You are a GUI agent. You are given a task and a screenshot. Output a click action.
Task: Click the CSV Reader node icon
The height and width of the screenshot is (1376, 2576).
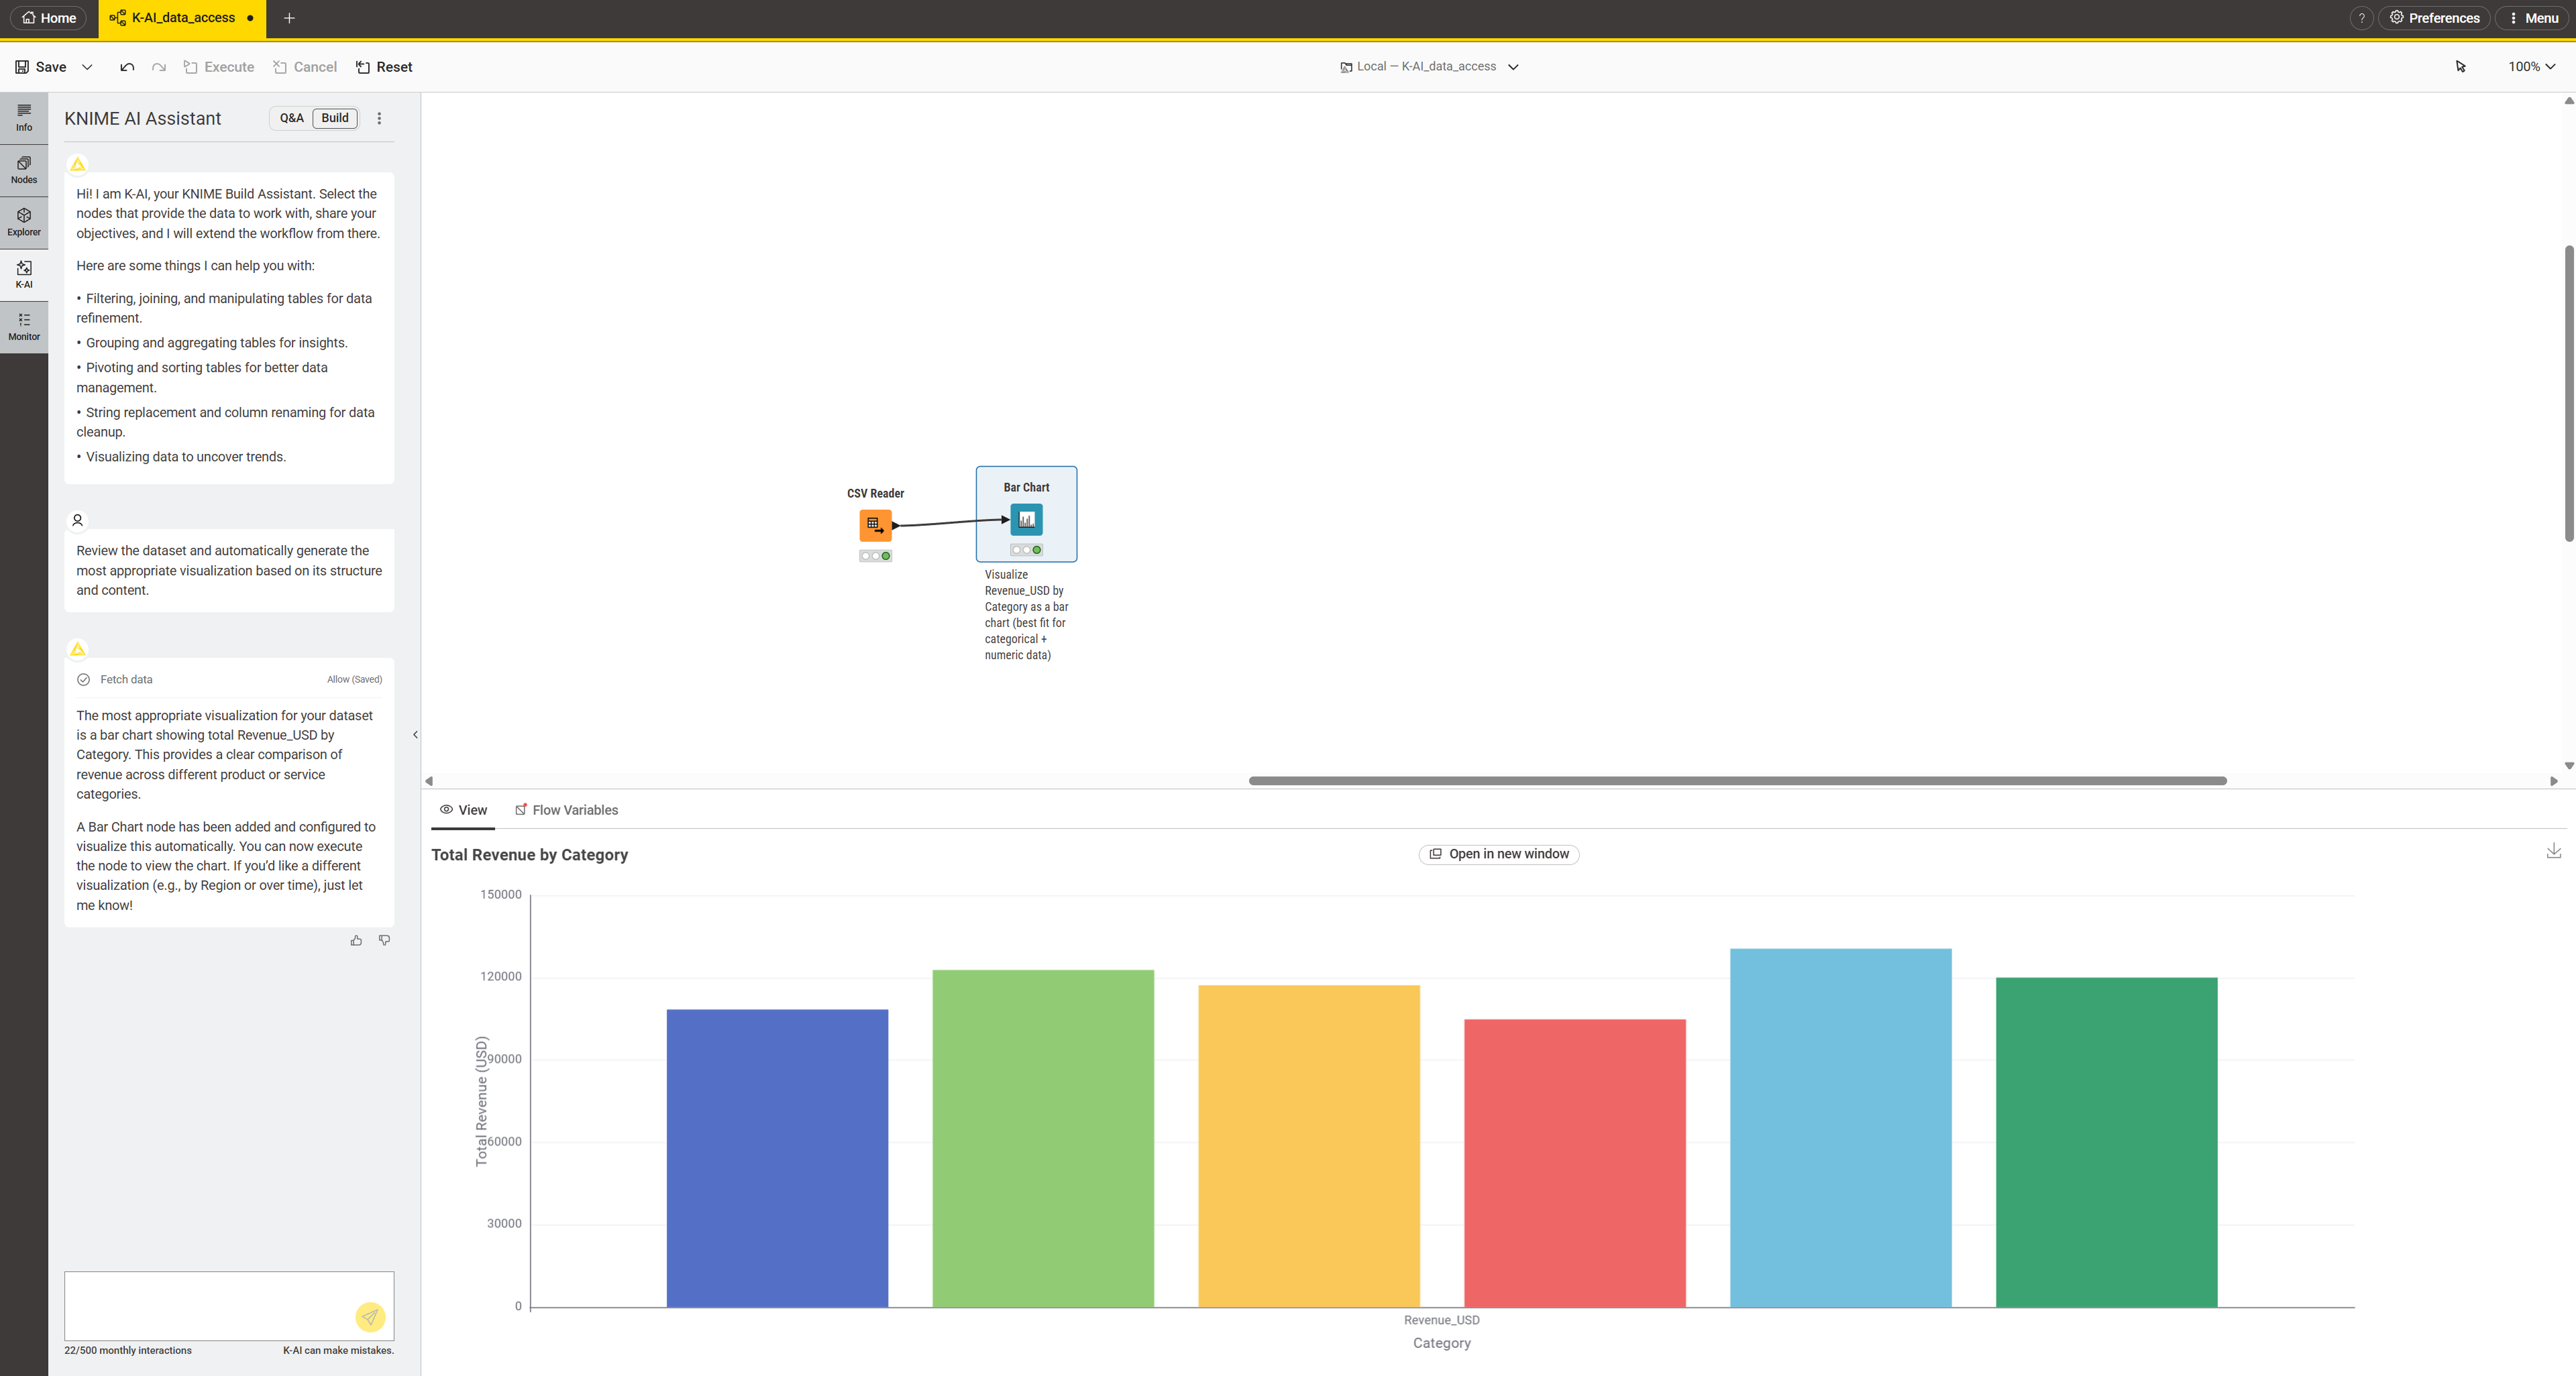875,524
